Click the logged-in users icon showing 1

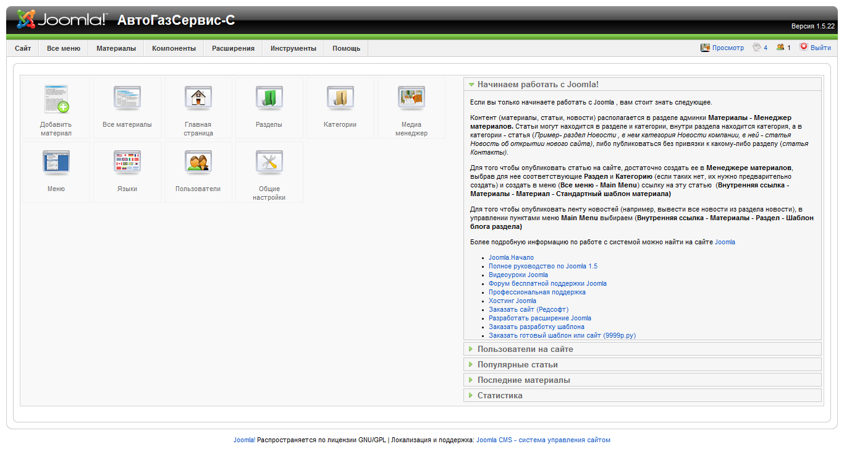coord(780,47)
